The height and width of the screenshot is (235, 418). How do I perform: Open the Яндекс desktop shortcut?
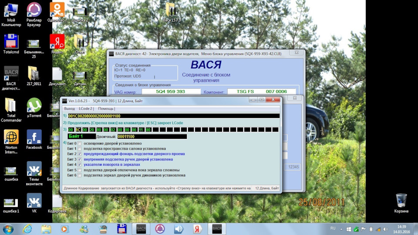57,44
